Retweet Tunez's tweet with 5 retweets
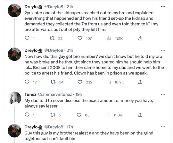 [53, 115]
